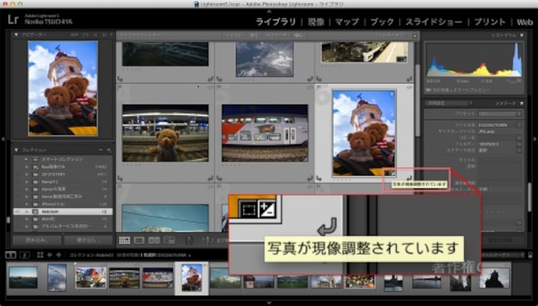Rotate the red-white train photo left

tap(220, 178)
